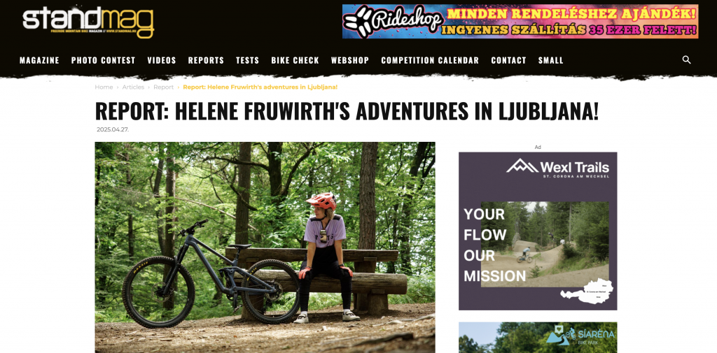This screenshot has height=353, width=717.
Task: Open the Reports menu item
Action: tap(206, 60)
